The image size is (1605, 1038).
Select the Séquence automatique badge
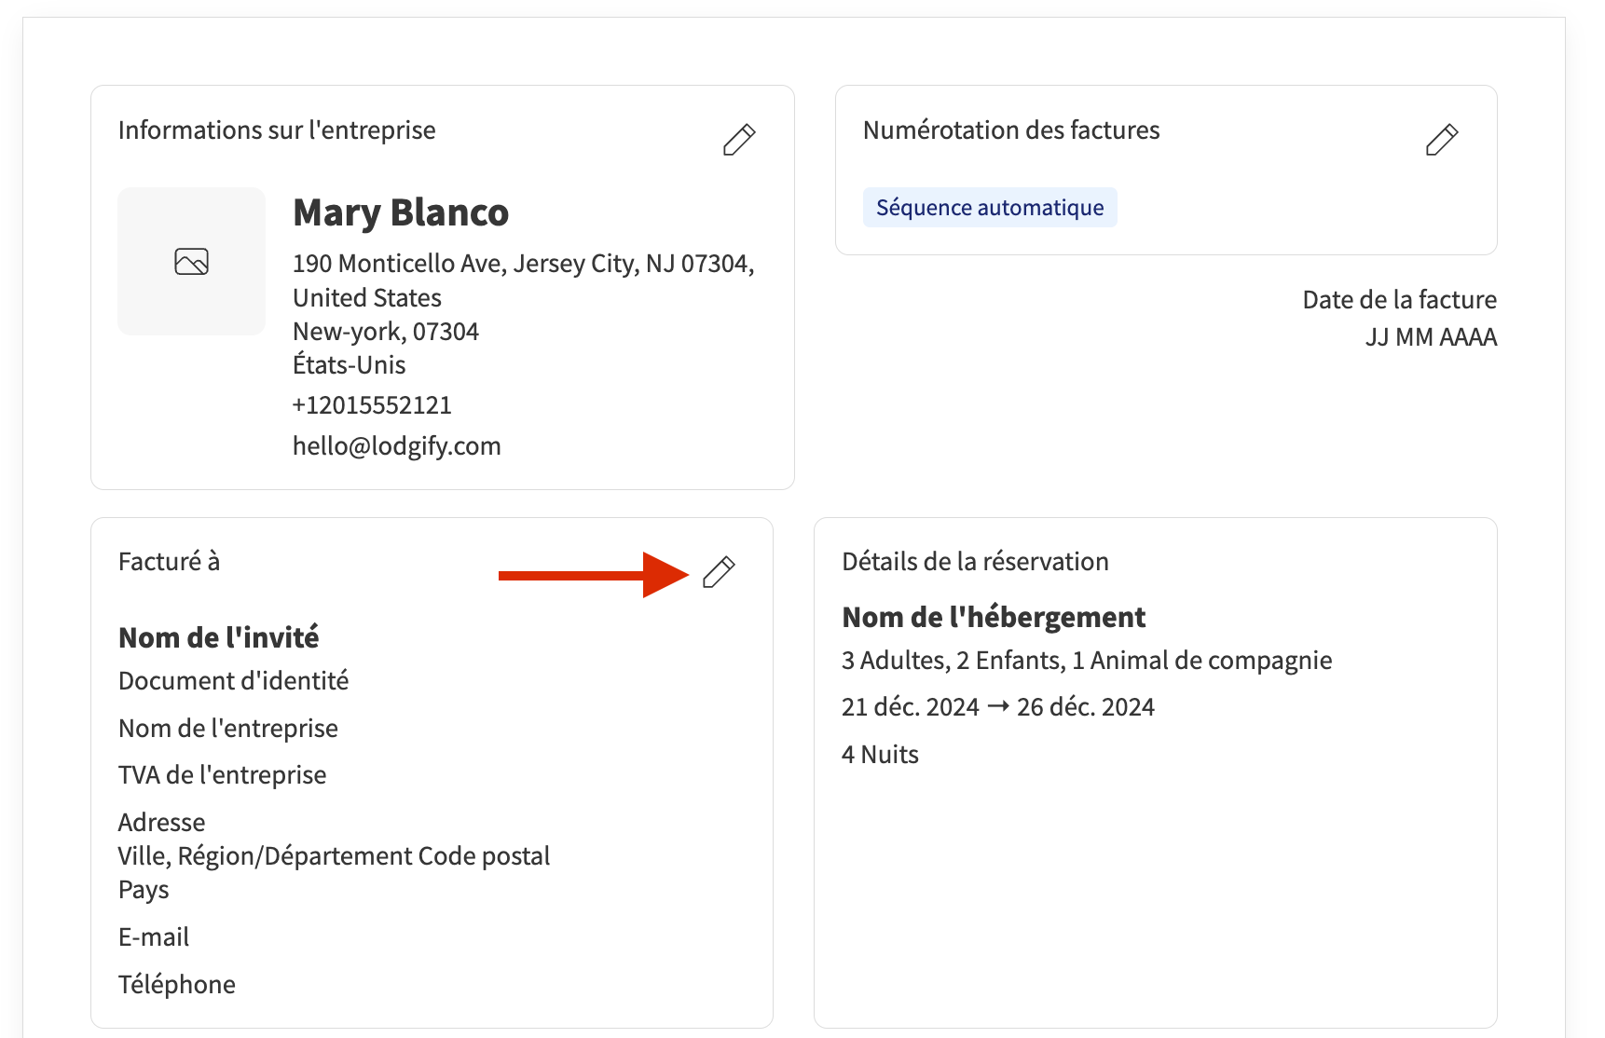tap(990, 208)
